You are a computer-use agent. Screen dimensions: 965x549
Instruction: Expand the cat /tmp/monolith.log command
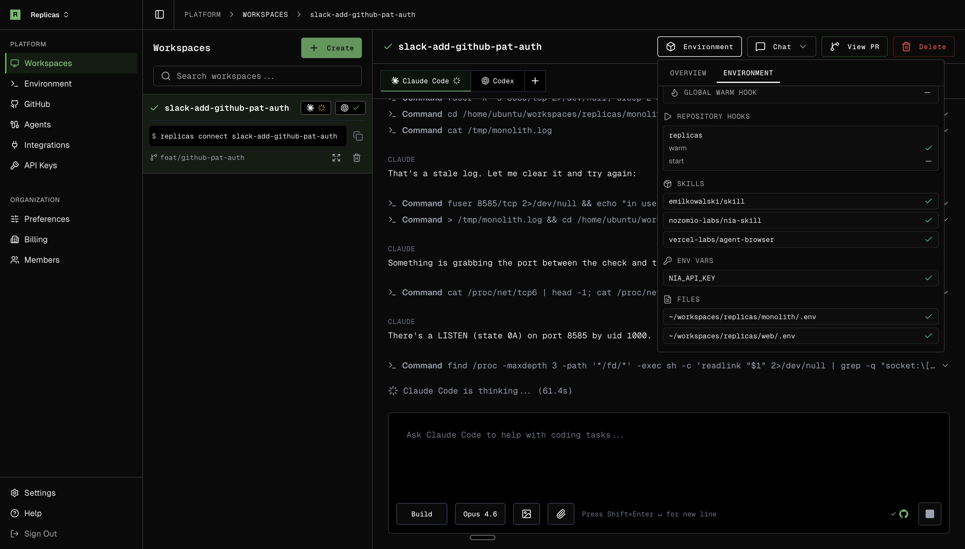(946, 130)
